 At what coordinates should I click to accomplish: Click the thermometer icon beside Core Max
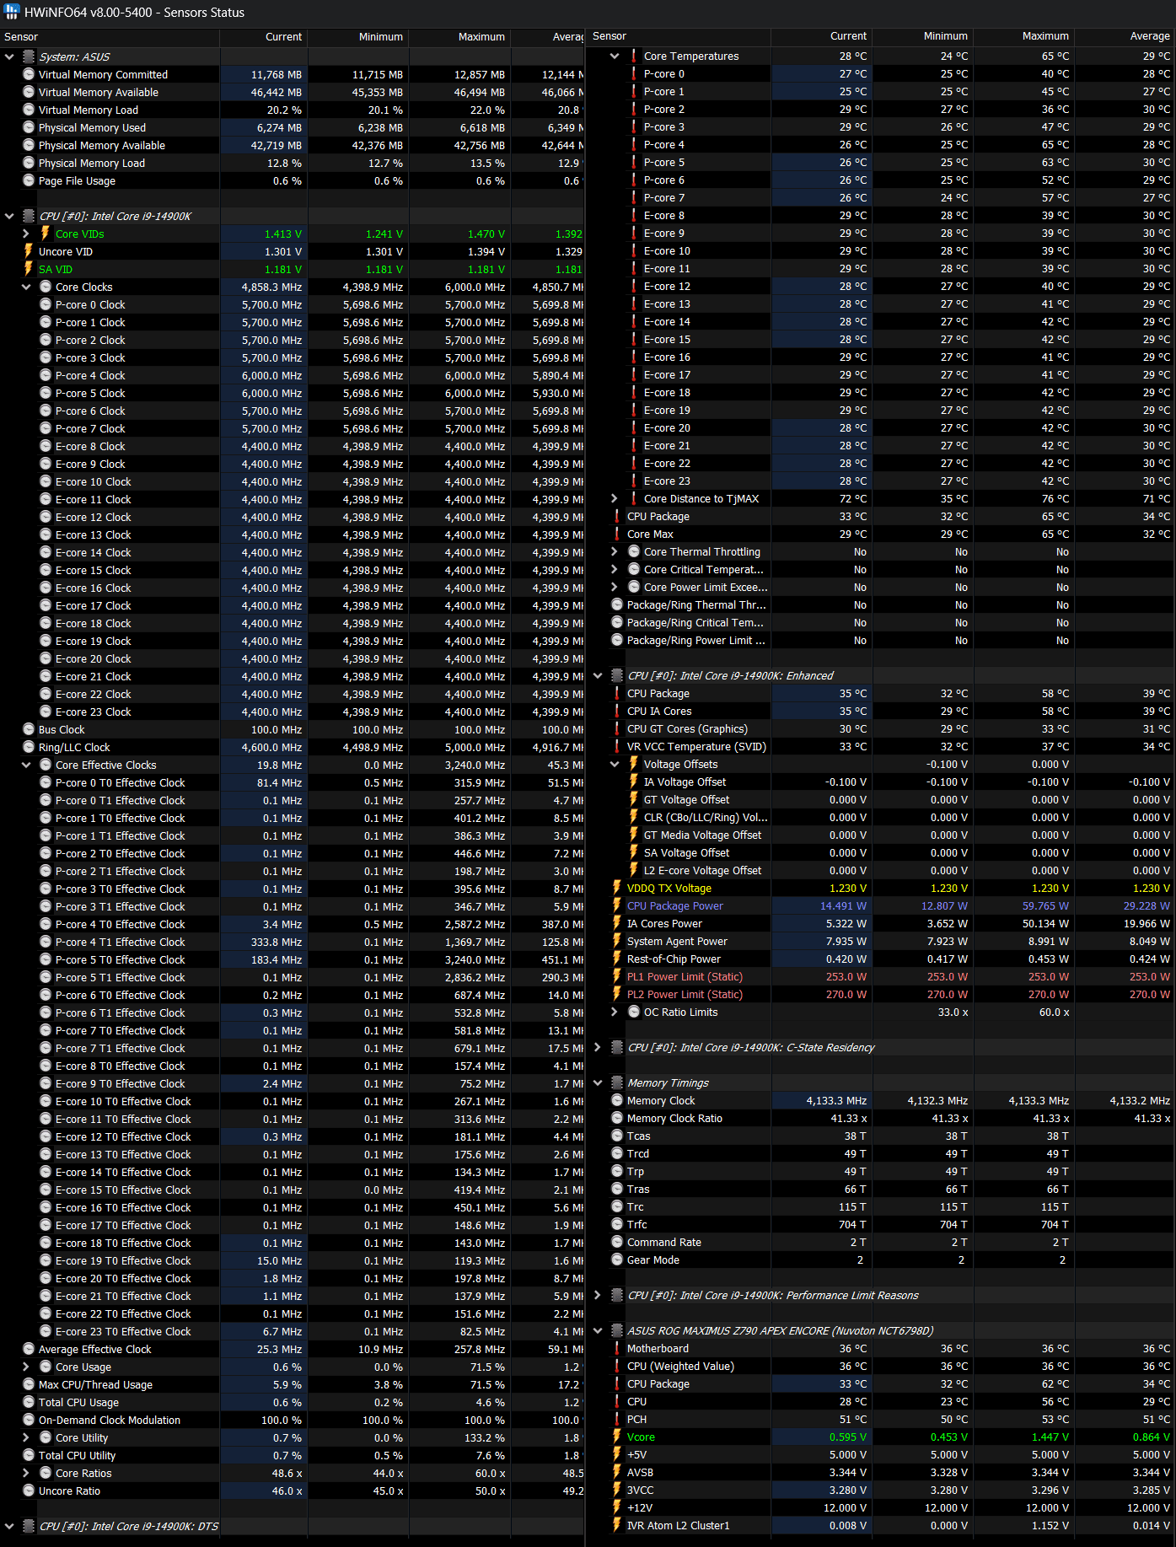tap(617, 534)
